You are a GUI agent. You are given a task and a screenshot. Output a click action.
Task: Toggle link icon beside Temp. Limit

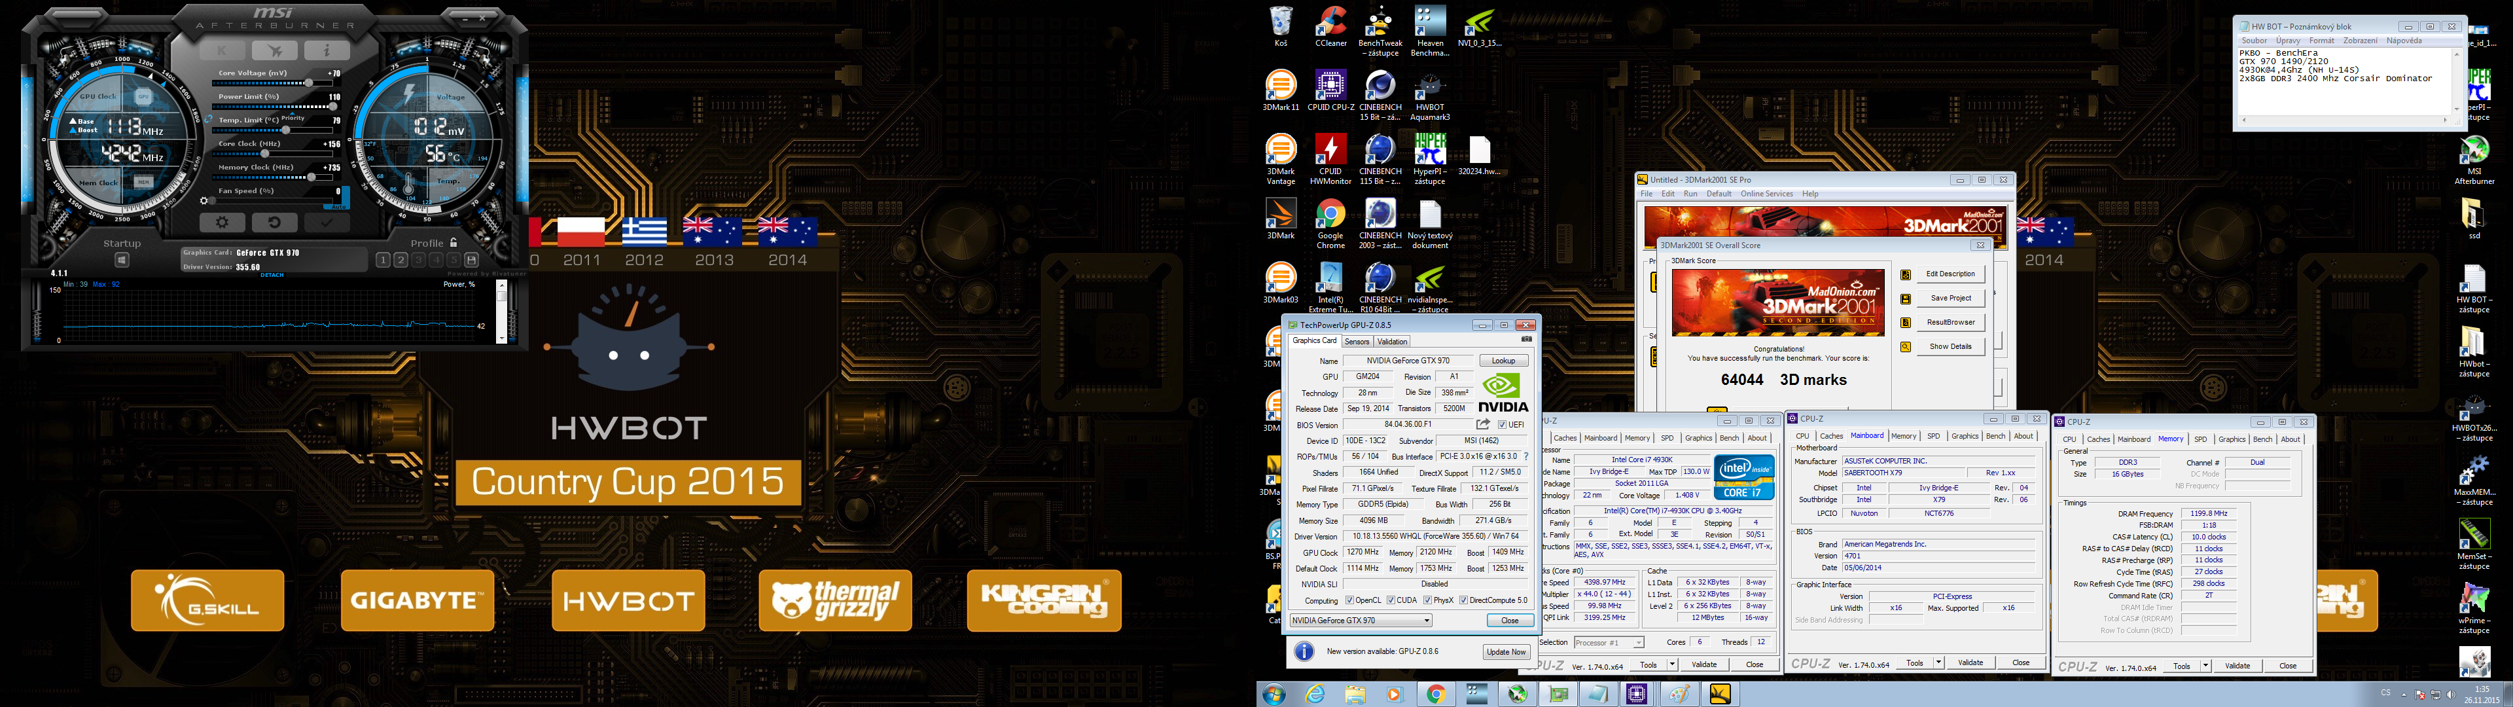(209, 119)
